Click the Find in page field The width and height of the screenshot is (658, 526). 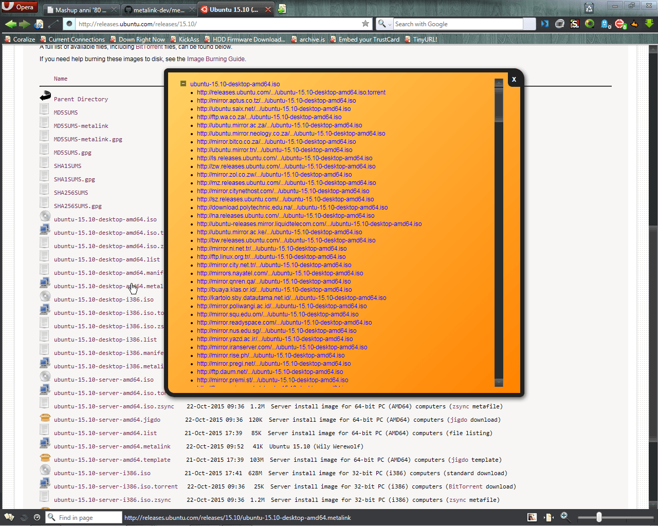(x=88, y=517)
